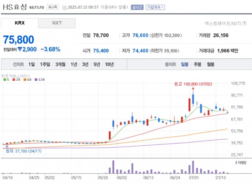Click the 05/26 date label on axis
The image size is (252, 184).
(103, 178)
